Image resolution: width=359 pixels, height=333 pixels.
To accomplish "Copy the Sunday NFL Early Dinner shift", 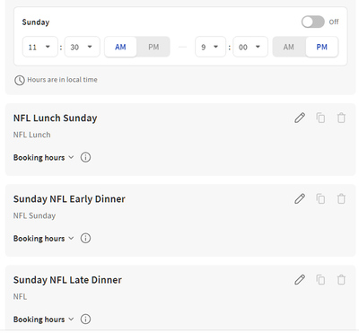I will click(320, 198).
